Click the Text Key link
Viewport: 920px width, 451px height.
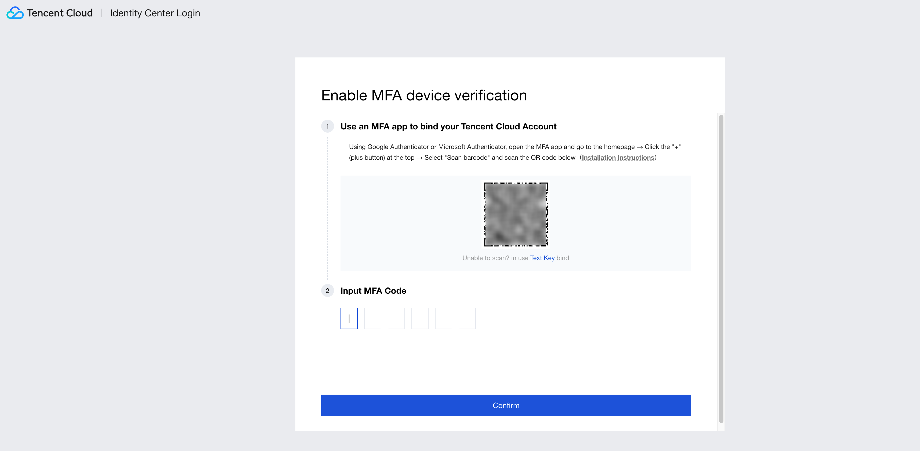pyautogui.click(x=542, y=258)
